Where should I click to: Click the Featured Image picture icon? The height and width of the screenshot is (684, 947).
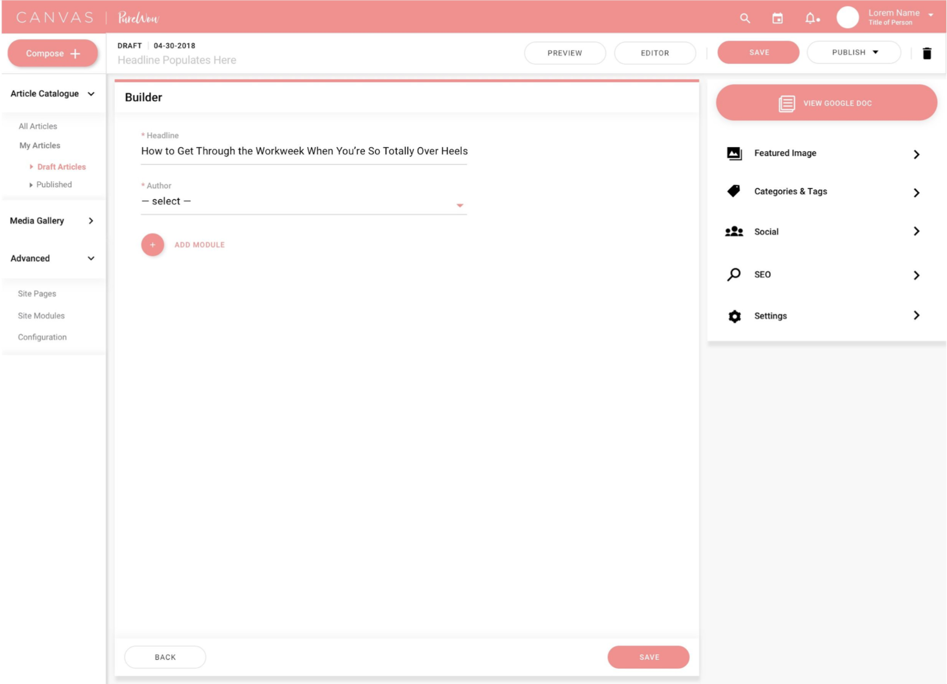[x=734, y=153]
